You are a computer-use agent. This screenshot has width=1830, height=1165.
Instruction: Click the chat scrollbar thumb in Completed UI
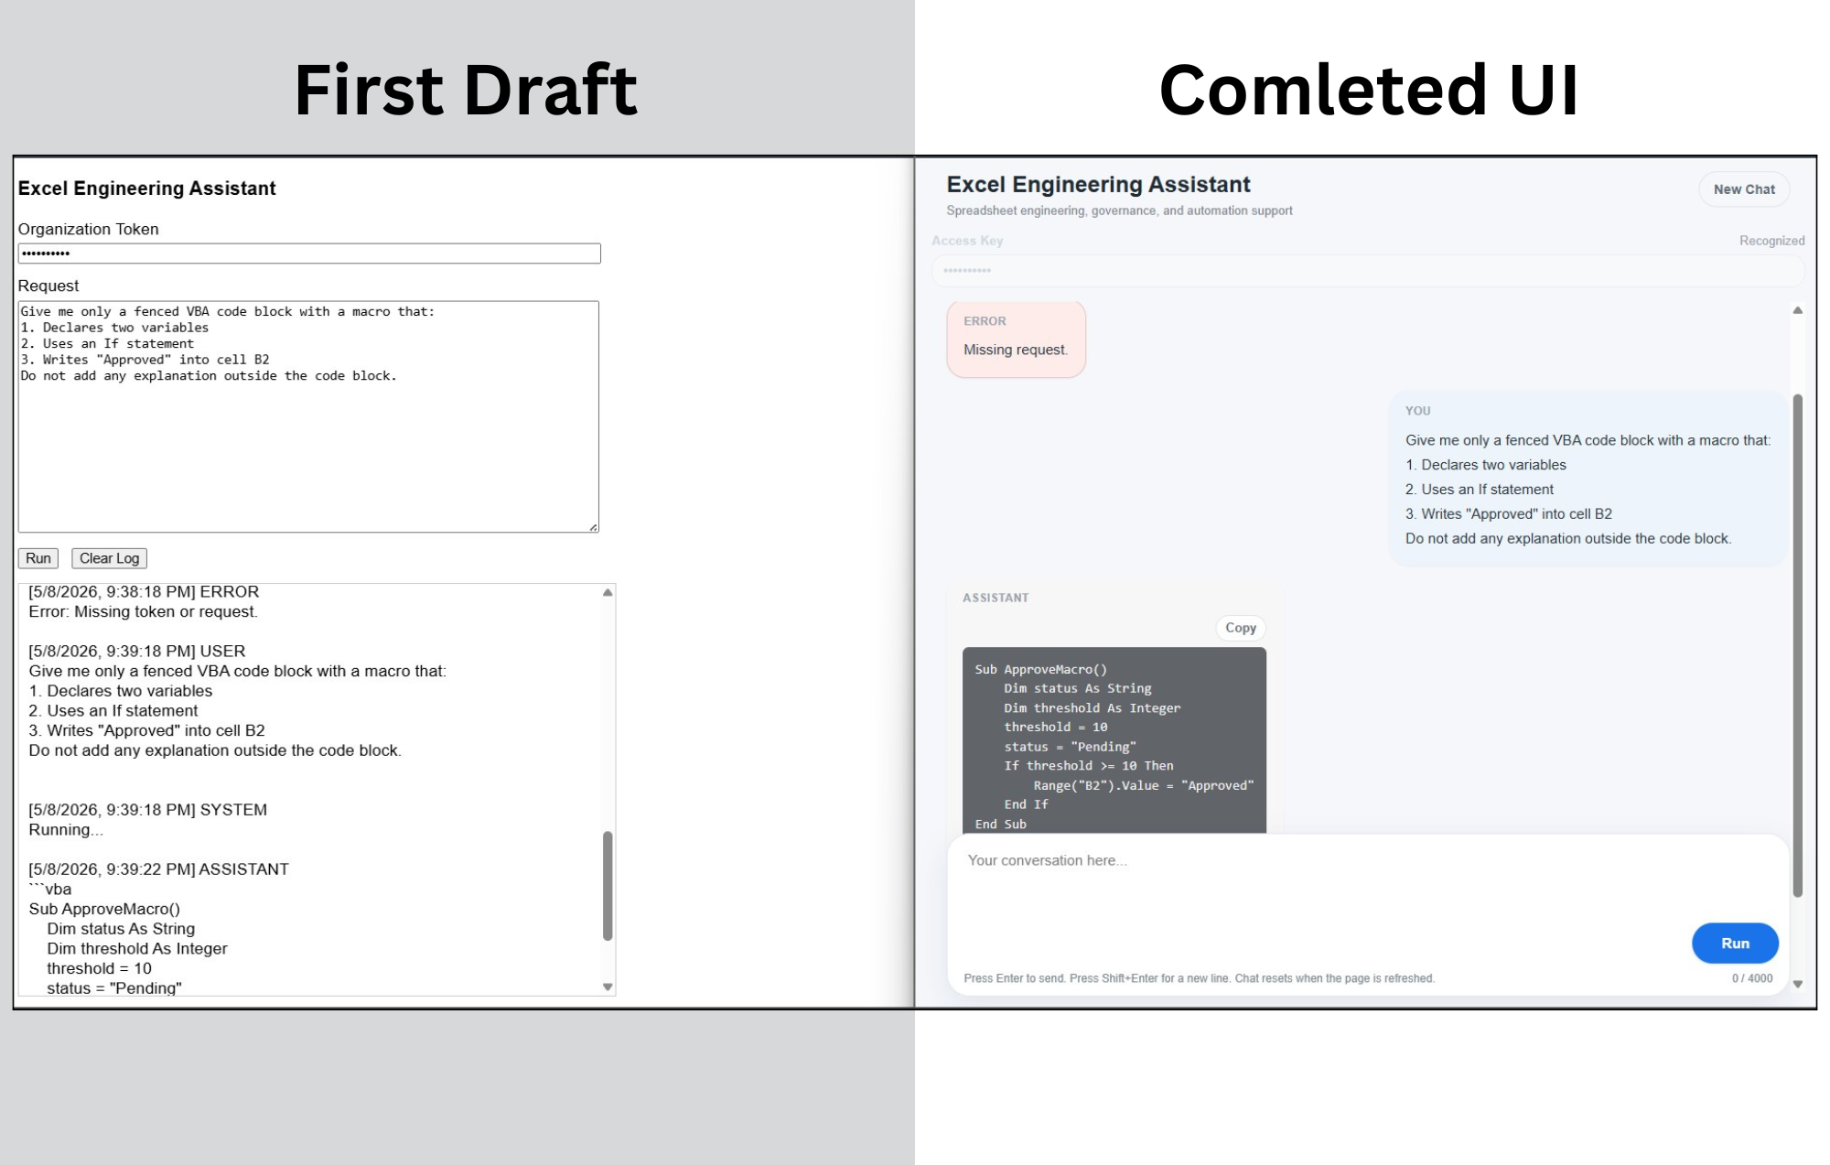point(1797,645)
